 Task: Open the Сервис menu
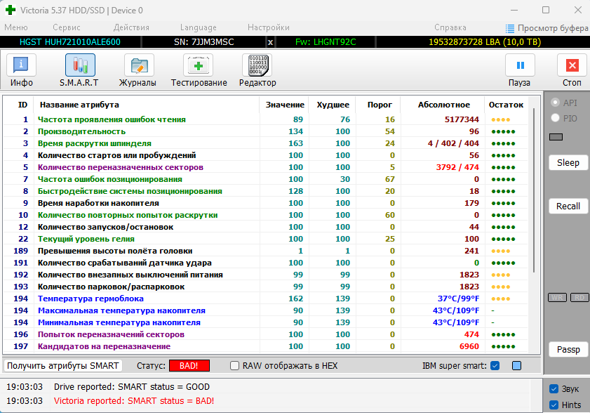pos(66,27)
